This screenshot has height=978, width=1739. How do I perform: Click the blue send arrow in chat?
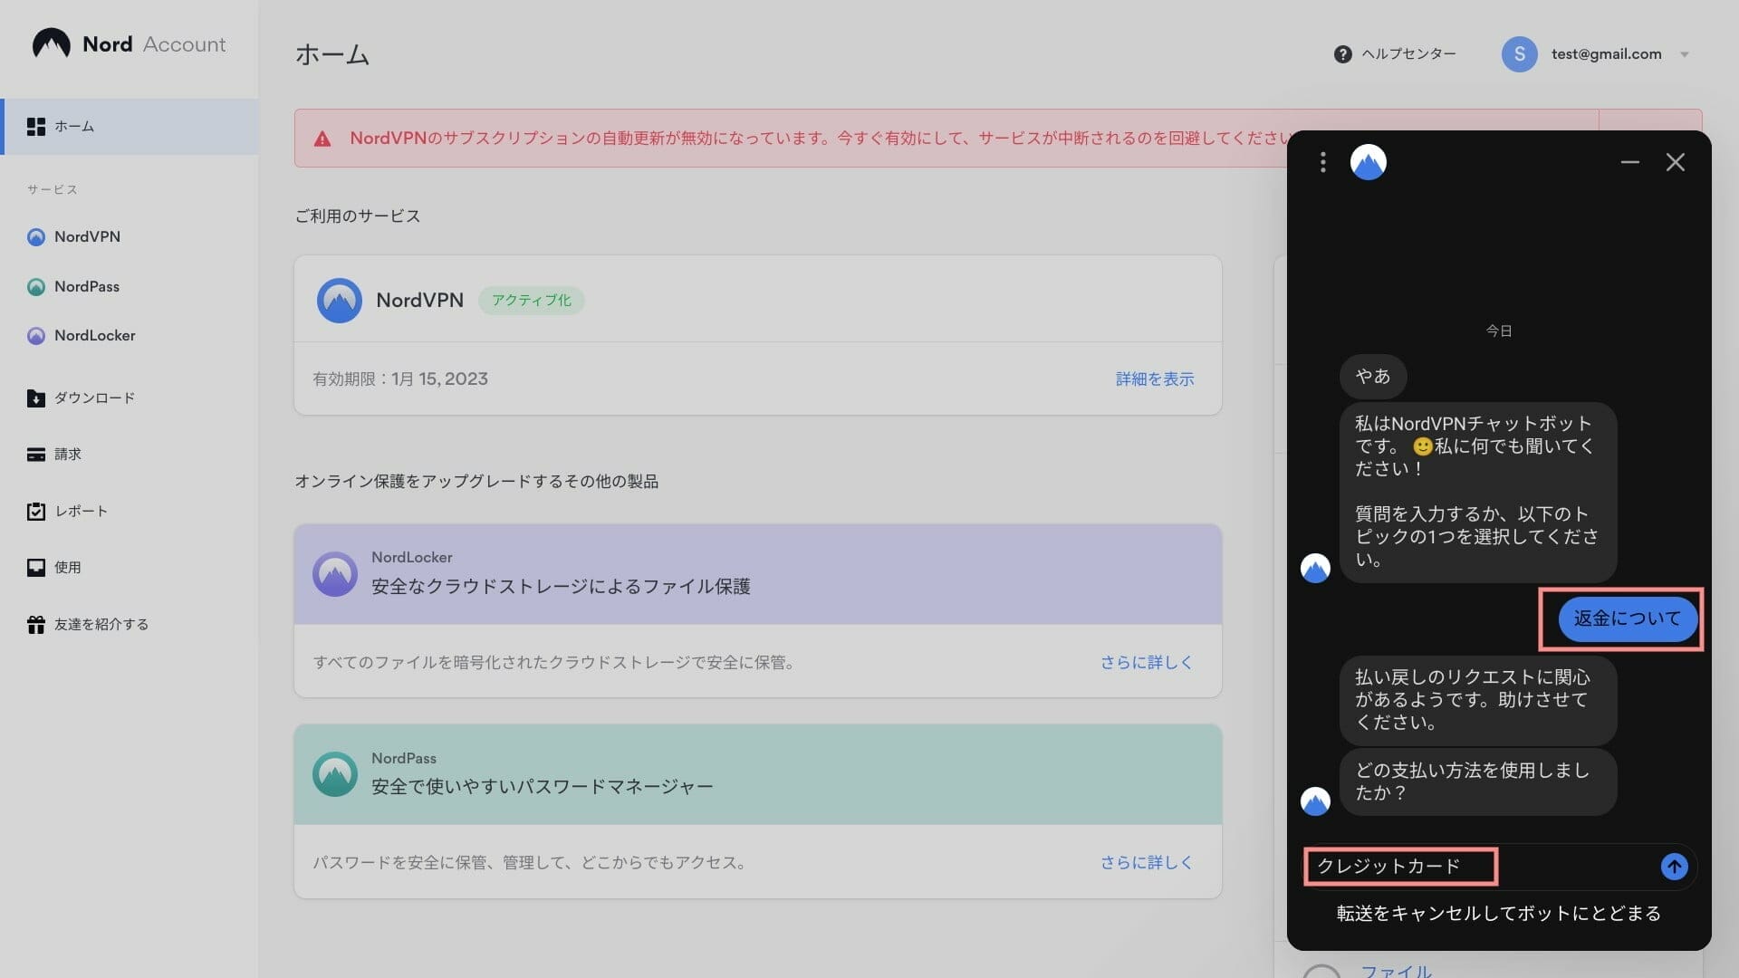pos(1674,867)
